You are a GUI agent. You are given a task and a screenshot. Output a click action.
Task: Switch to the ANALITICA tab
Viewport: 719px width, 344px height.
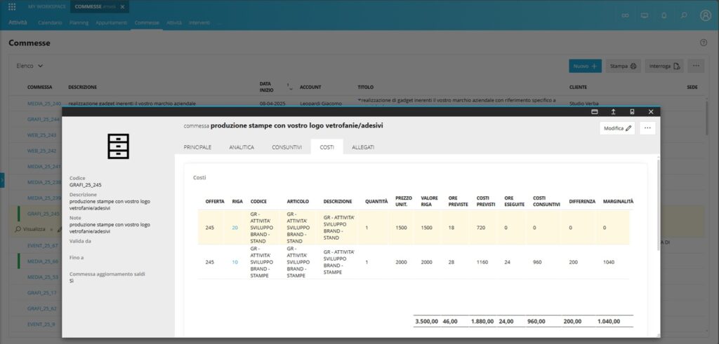tap(242, 147)
